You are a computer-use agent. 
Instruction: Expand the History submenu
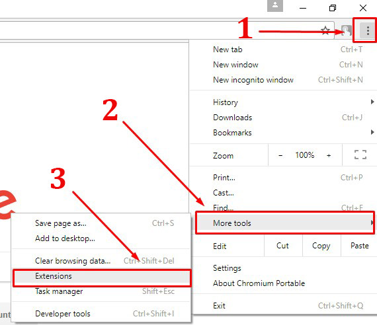point(283,102)
